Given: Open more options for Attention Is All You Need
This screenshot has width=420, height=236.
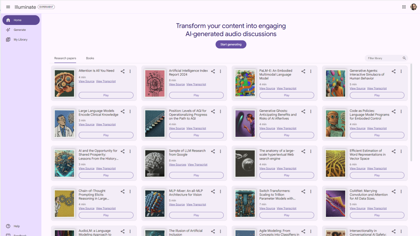Looking at the screenshot, I should (130, 71).
